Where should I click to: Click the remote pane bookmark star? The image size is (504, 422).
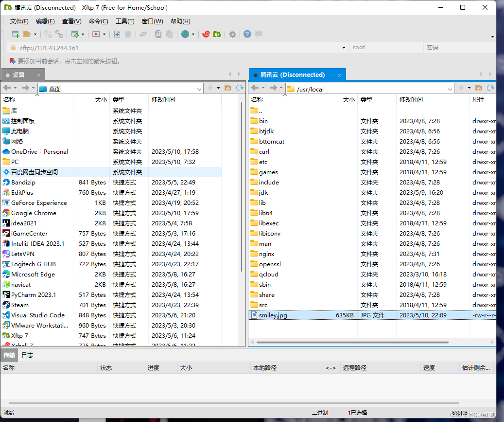point(461,88)
